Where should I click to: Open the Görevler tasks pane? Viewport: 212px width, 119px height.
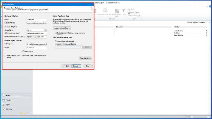click(x=16, y=109)
